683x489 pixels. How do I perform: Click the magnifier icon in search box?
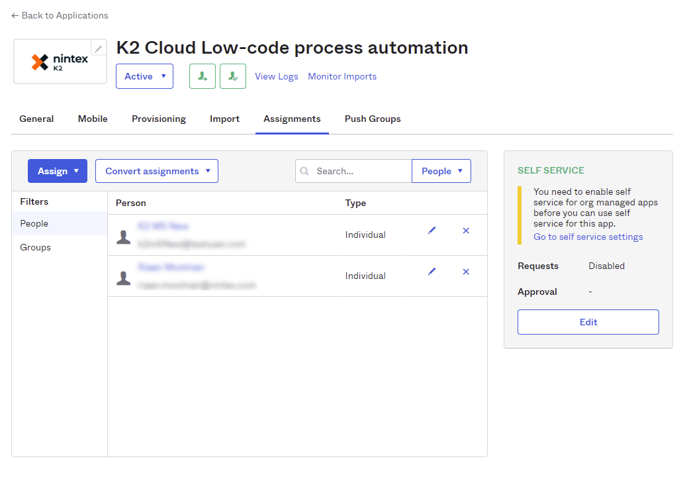coord(304,171)
